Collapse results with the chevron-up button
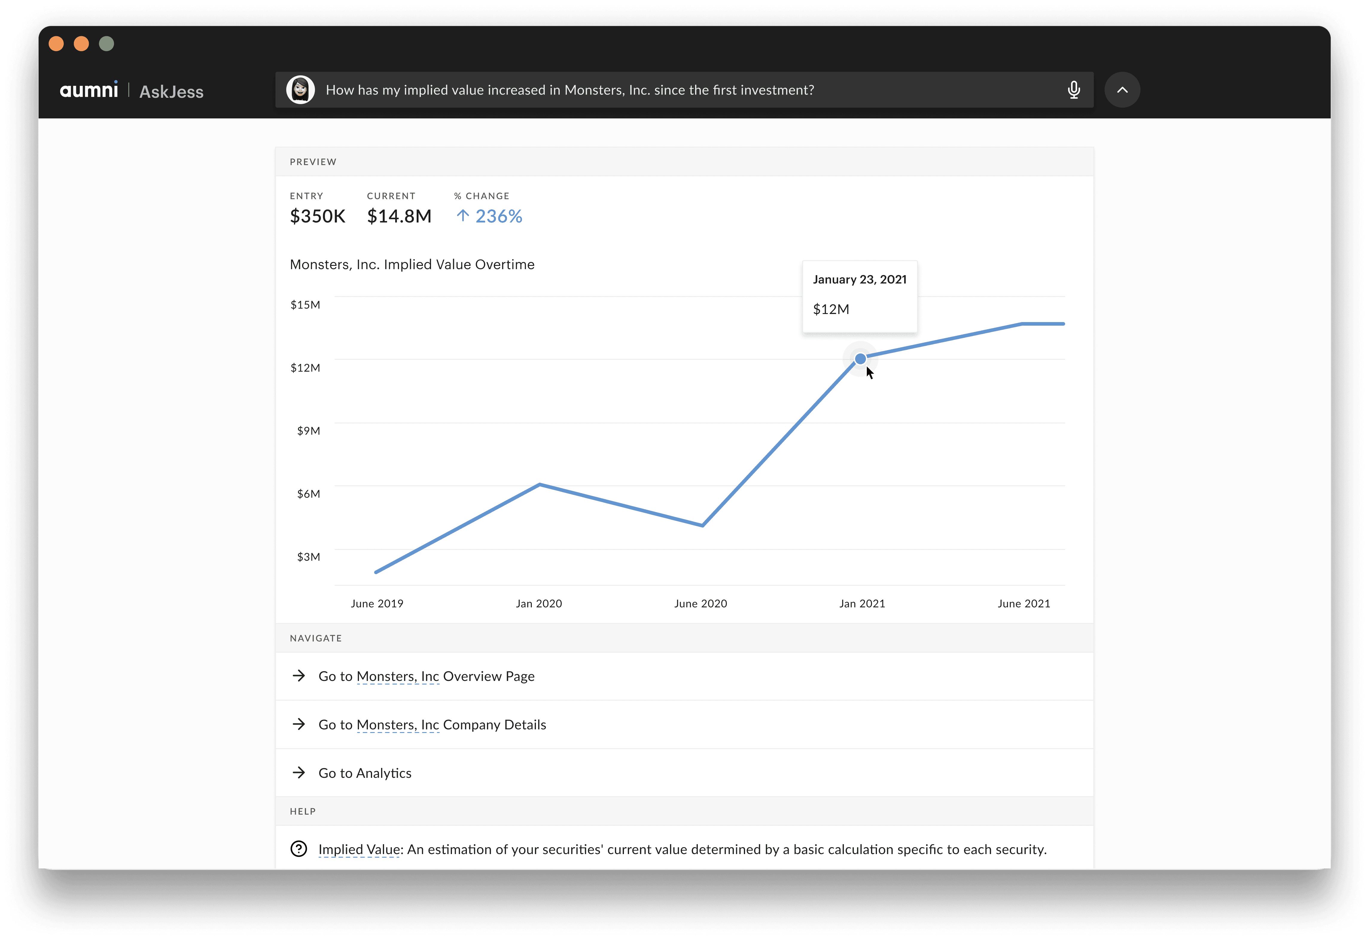The image size is (1369, 939). (x=1122, y=89)
